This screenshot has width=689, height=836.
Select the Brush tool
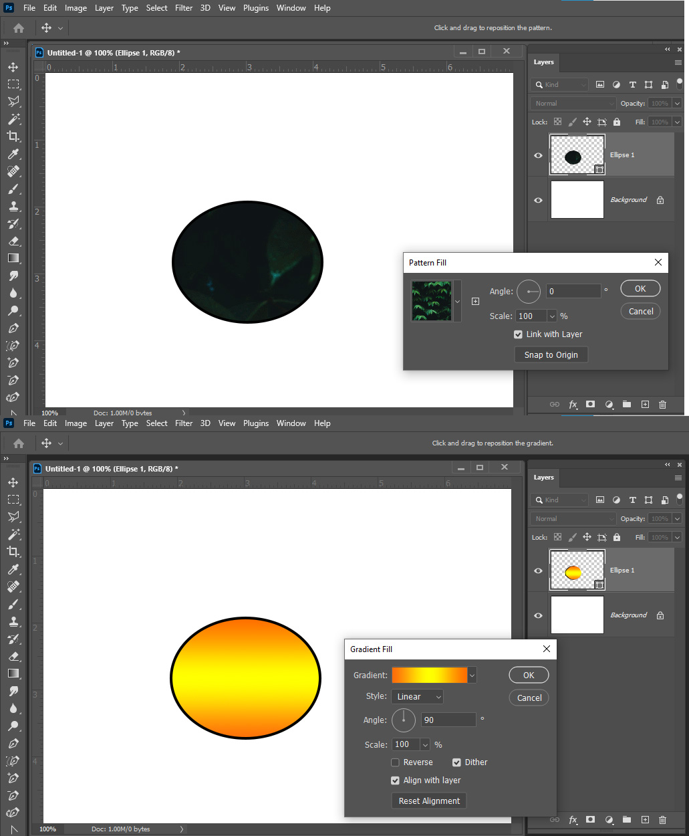click(x=13, y=189)
